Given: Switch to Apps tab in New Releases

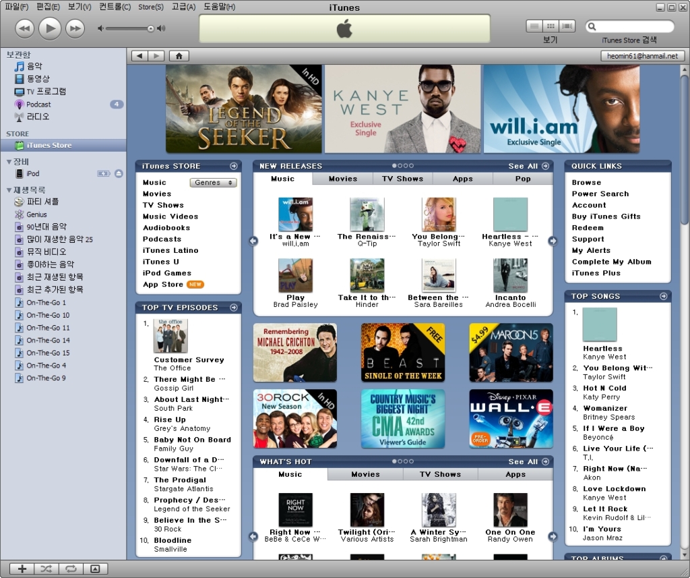Looking at the screenshot, I should [462, 179].
